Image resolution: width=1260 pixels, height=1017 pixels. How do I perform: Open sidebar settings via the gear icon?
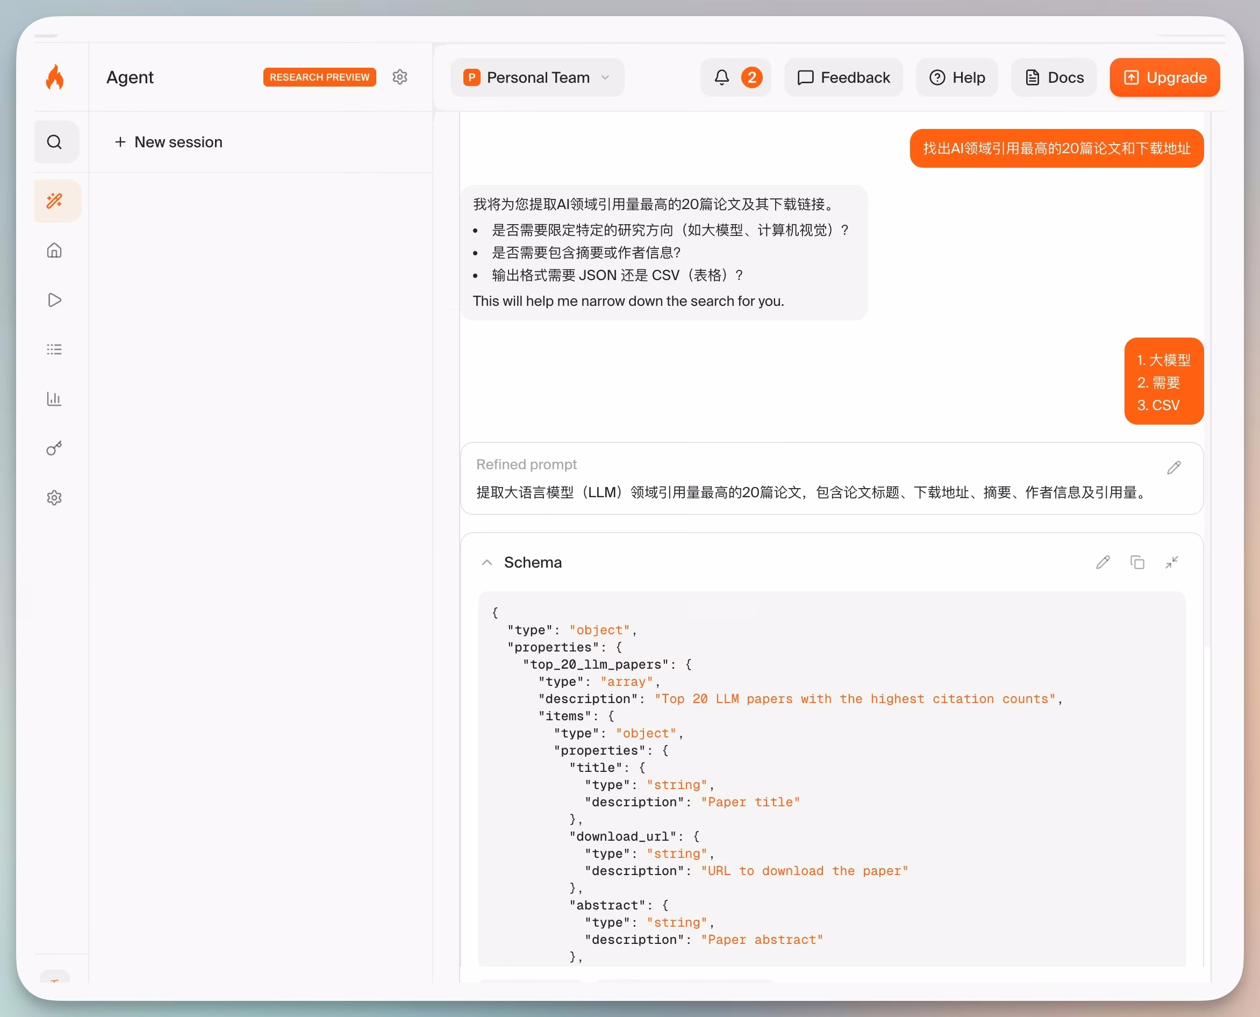tap(54, 497)
